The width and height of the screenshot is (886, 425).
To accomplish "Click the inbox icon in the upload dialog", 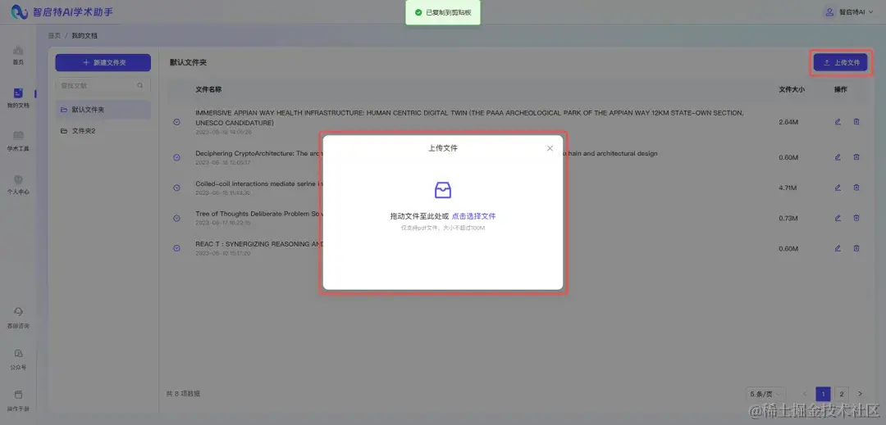I will click(442, 190).
